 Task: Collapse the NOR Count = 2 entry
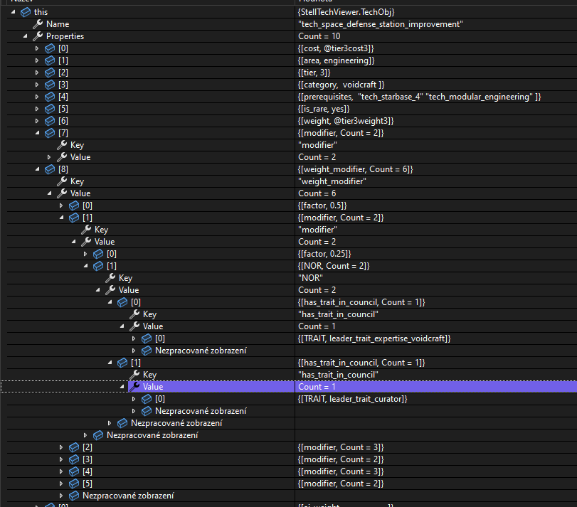(x=86, y=266)
